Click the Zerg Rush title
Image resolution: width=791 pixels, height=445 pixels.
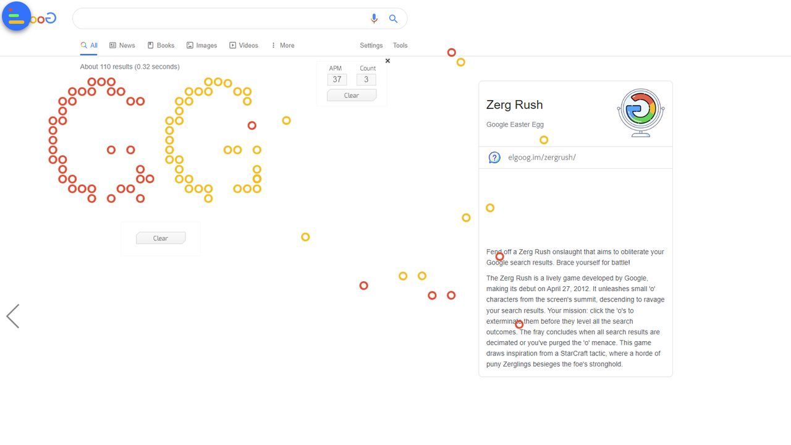[514, 104]
